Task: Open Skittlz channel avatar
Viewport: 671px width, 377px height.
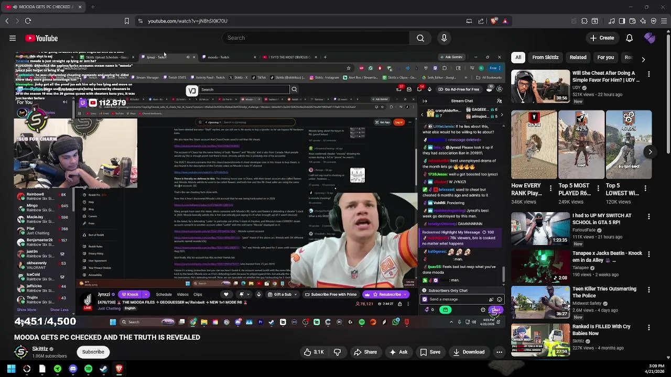Action: (21, 352)
